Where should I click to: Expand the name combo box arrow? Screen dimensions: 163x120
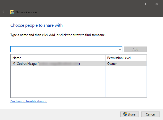[120, 49]
